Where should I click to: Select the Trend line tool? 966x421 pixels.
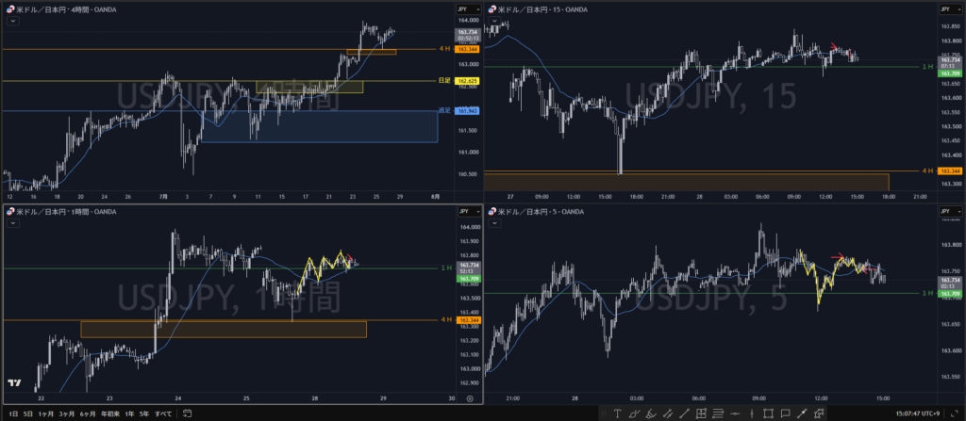(x=685, y=413)
